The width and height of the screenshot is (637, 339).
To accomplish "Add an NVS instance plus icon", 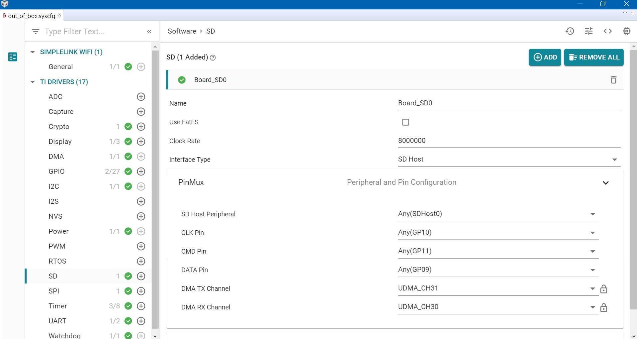I will [x=141, y=216].
